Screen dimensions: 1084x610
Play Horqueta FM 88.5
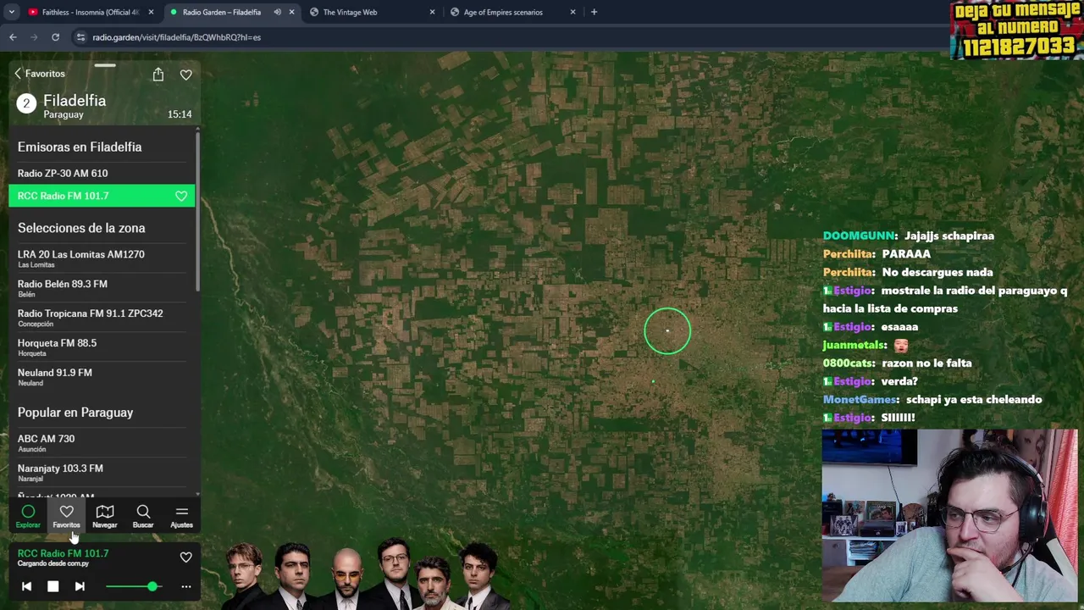pyautogui.click(x=102, y=347)
